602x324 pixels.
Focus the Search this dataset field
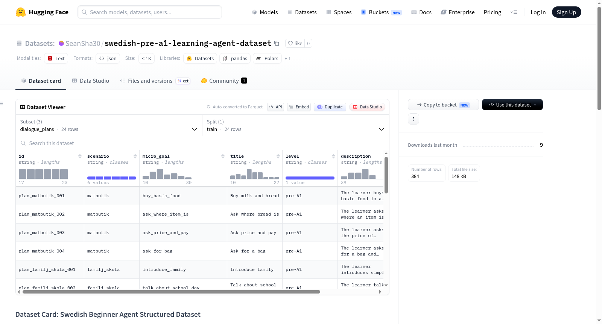tap(202, 143)
